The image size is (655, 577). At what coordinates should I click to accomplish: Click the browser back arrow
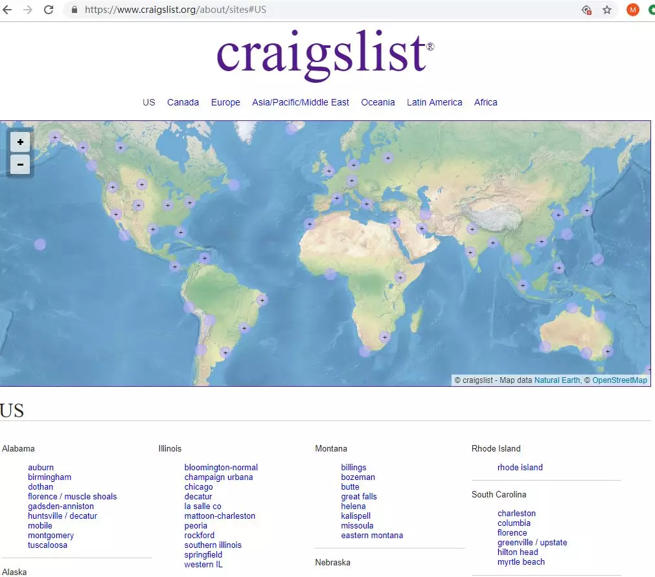click(x=7, y=10)
